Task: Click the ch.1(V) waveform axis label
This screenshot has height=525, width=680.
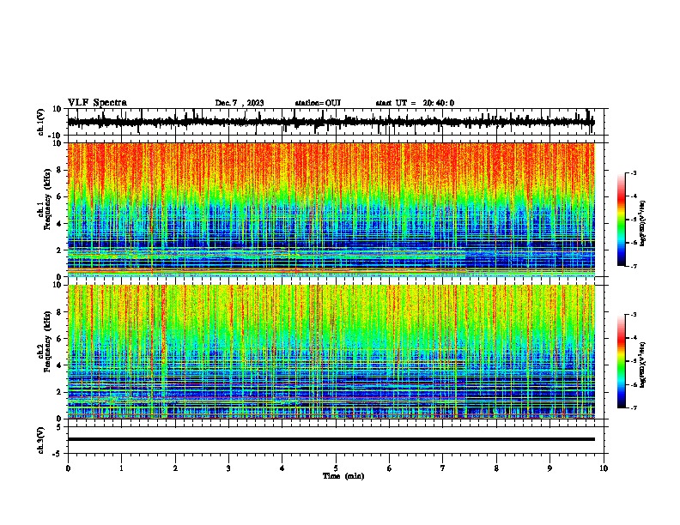Action: [41, 122]
